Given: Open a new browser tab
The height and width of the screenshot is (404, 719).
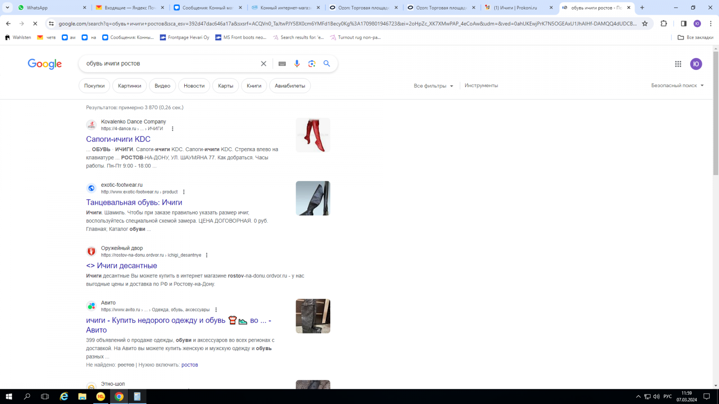Looking at the screenshot, I should click(x=642, y=8).
